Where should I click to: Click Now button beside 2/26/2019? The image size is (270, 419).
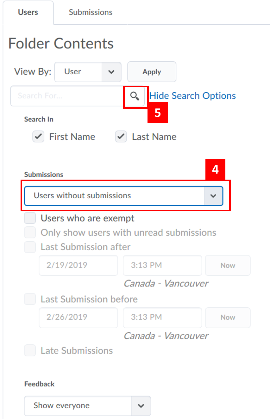(x=228, y=317)
